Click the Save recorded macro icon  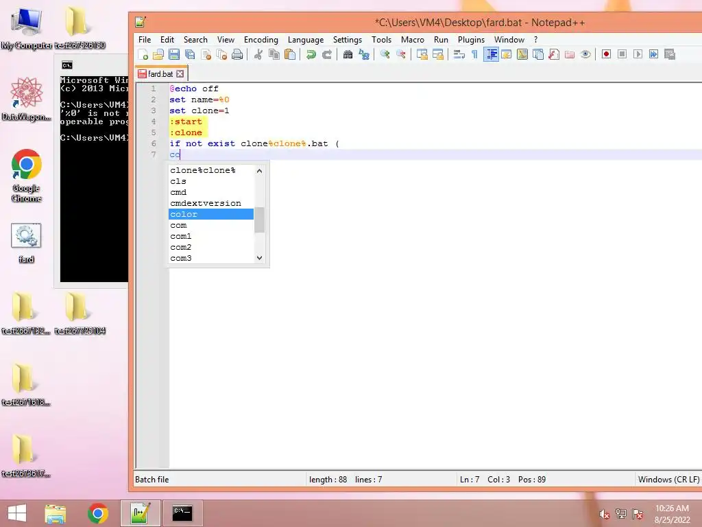pos(670,54)
